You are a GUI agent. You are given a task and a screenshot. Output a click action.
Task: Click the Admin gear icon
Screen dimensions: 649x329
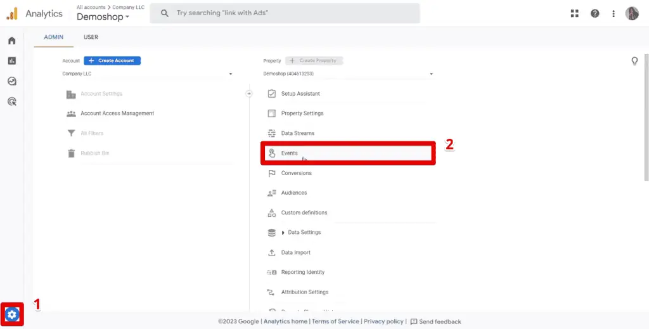pyautogui.click(x=12, y=315)
